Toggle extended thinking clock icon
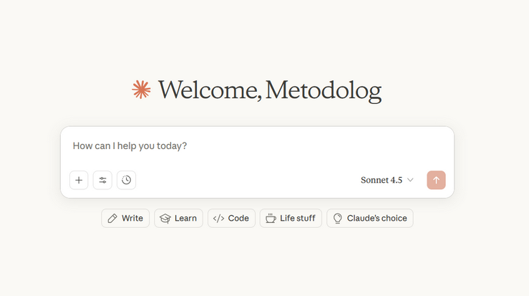The height and width of the screenshot is (296, 529). [x=126, y=180]
